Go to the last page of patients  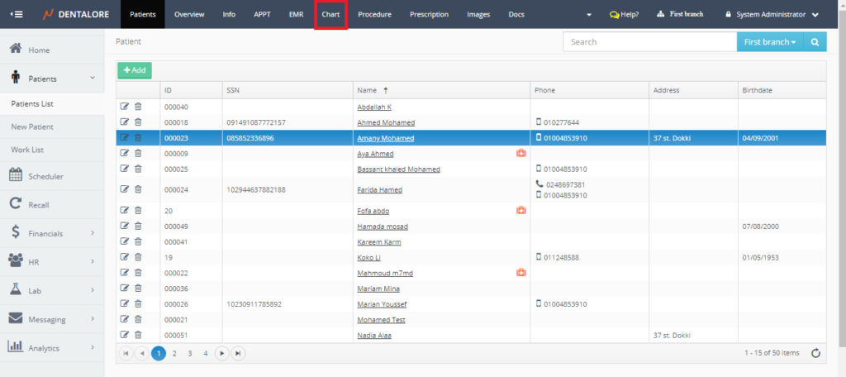(x=238, y=353)
